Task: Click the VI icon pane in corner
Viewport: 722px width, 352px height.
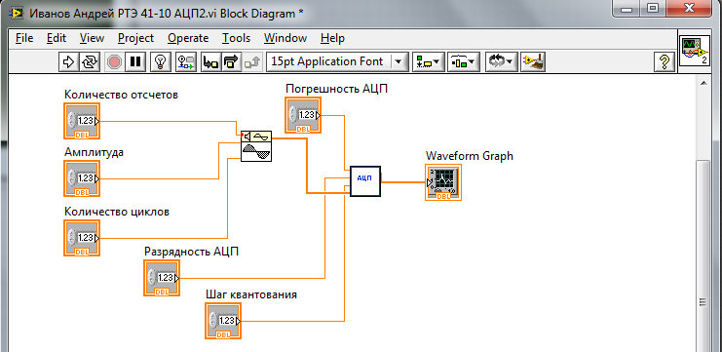Action: 696,52
